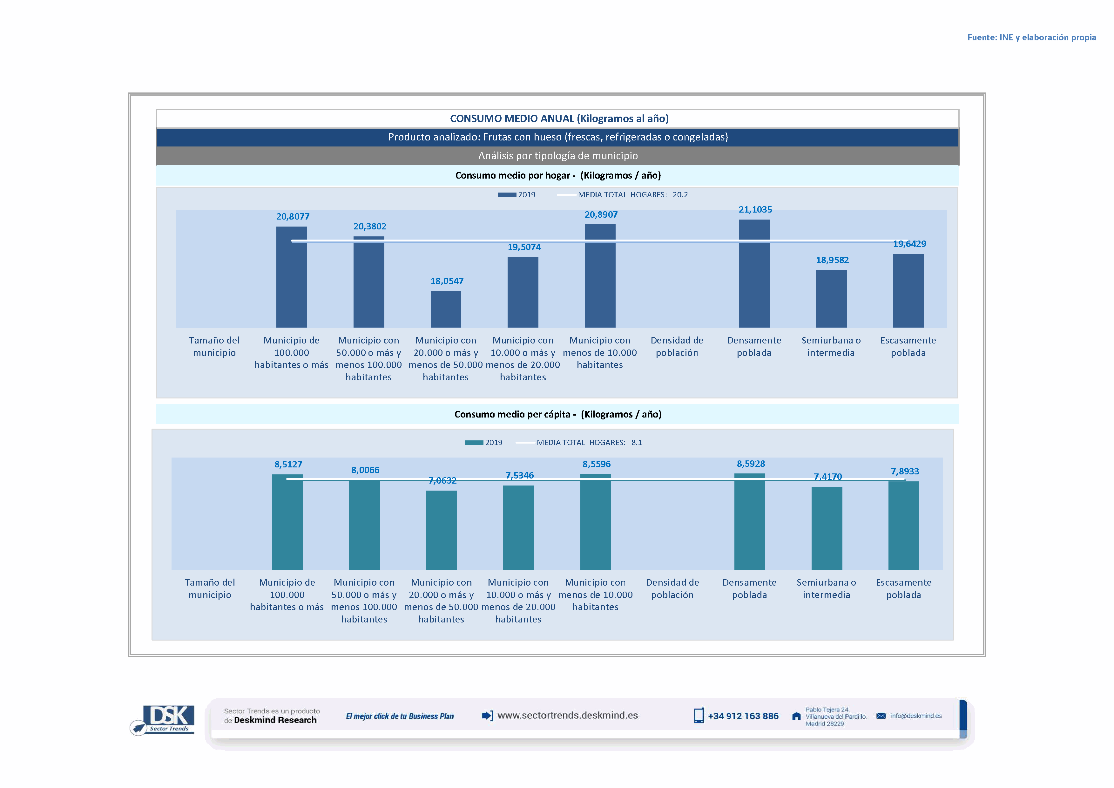1114x788 pixels.
Task: Click the 'Fuente: INE y elaboración propia' text
Action: click(1031, 37)
